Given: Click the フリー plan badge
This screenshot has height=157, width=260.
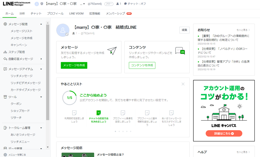Looking at the screenshot, I should click(109, 4).
